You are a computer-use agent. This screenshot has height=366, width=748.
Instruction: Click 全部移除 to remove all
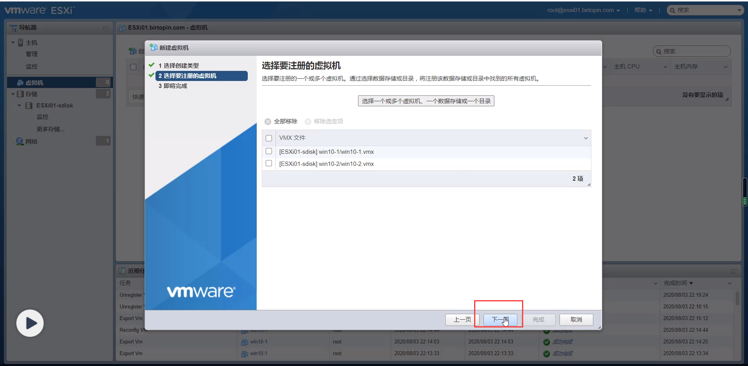click(286, 121)
